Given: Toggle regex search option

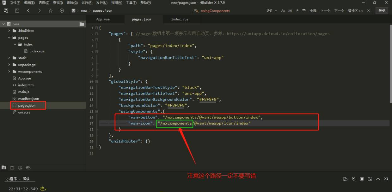Looking at the screenshot, I should 297,11.
